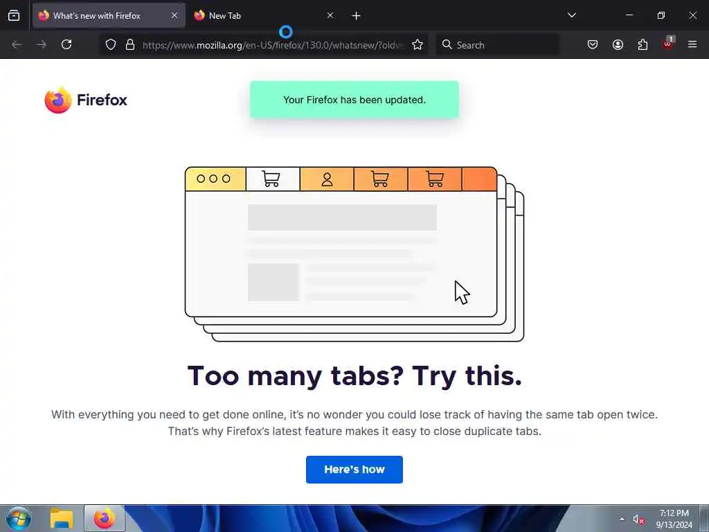The width and height of the screenshot is (709, 532).
Task: Open the Windows Start menu
Action: pyautogui.click(x=19, y=518)
